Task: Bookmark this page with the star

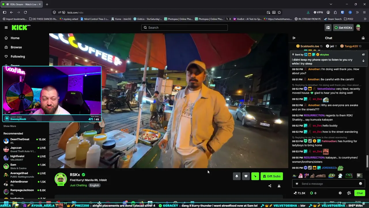Action: pyautogui.click(x=279, y=12)
